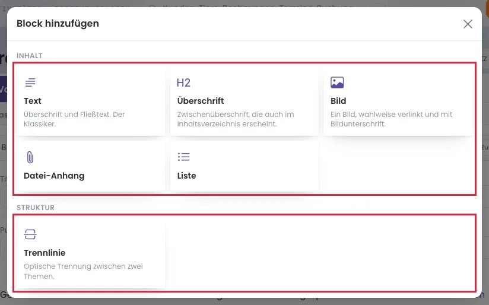Click the picture icon on Bild card

pyautogui.click(x=337, y=82)
